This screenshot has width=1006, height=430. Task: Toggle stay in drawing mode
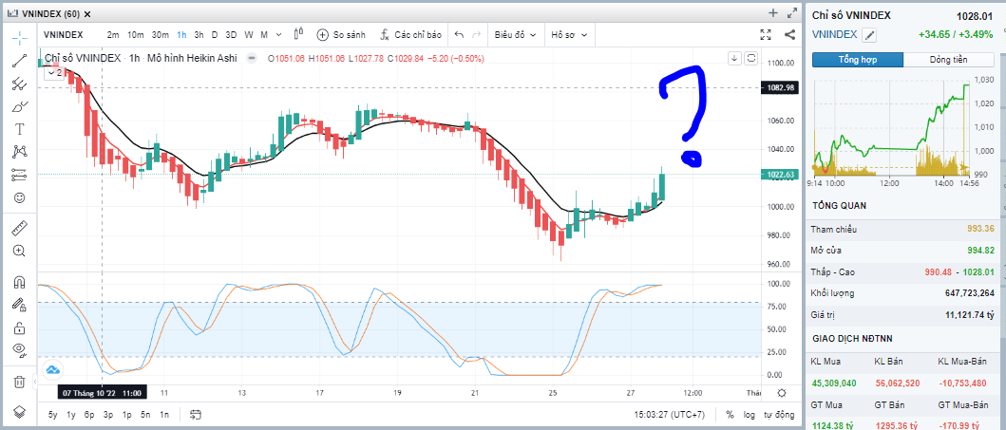coord(20,305)
